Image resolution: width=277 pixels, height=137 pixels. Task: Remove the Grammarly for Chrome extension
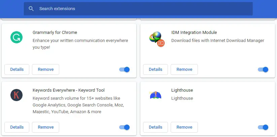(x=45, y=70)
